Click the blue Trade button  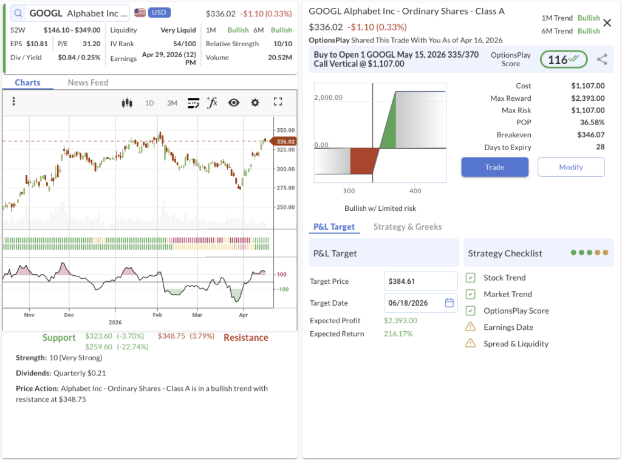(x=494, y=167)
